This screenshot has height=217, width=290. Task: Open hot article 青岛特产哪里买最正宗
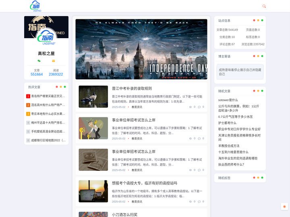(x=48, y=96)
